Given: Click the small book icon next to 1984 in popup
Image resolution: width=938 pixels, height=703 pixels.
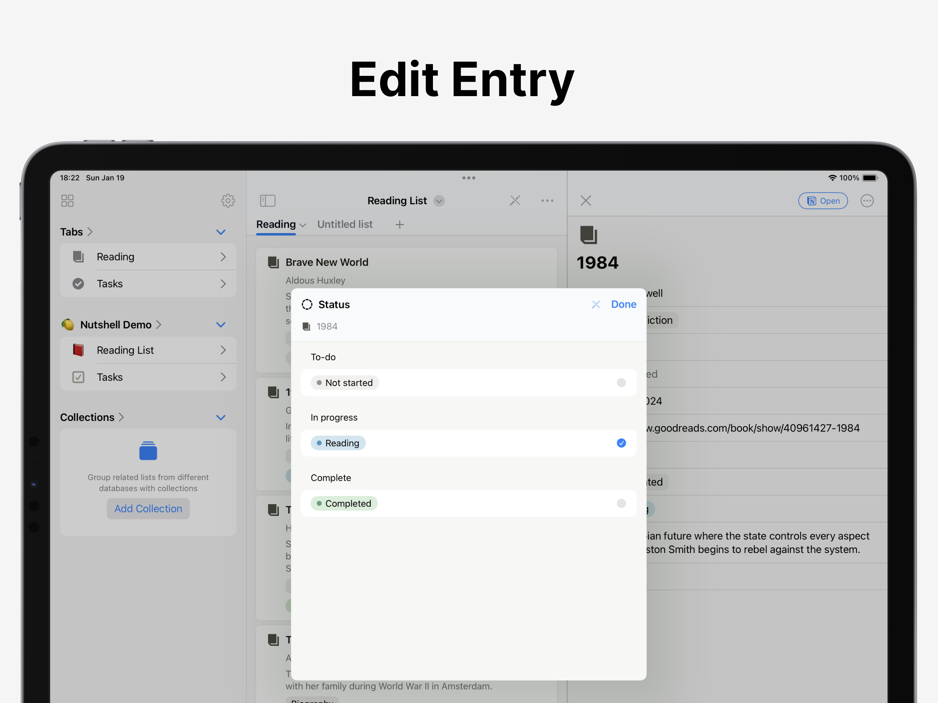Looking at the screenshot, I should (307, 326).
